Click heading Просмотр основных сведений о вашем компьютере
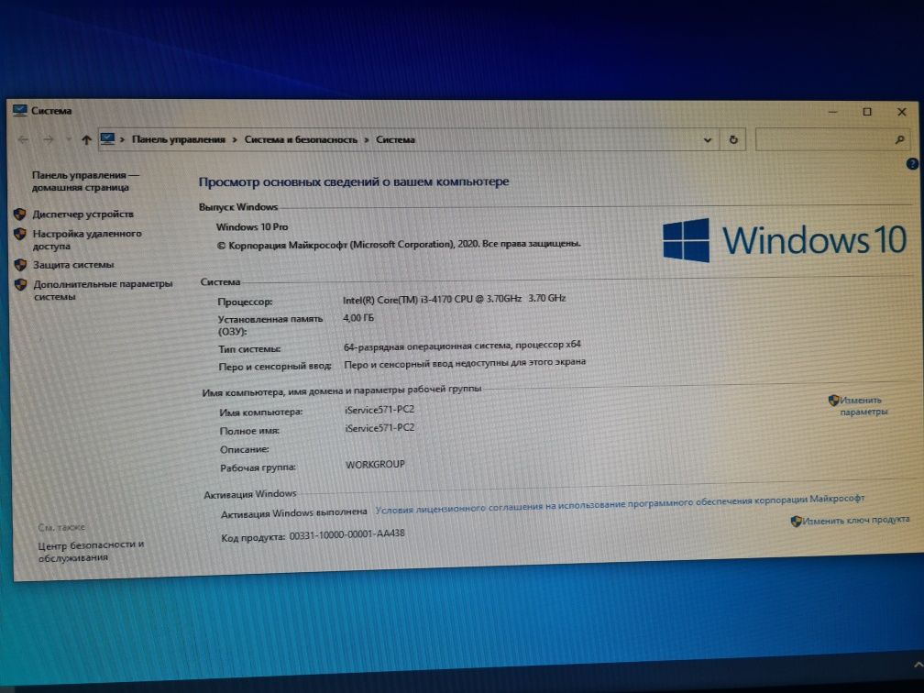 click(354, 181)
